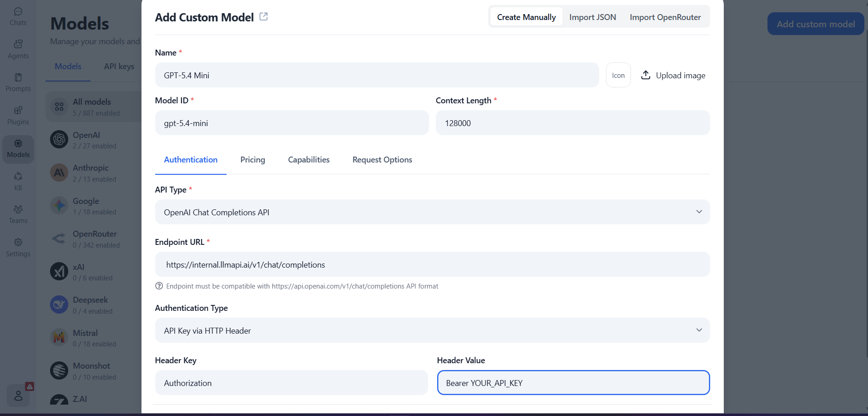Switch to Import OpenRouter mode

point(665,17)
